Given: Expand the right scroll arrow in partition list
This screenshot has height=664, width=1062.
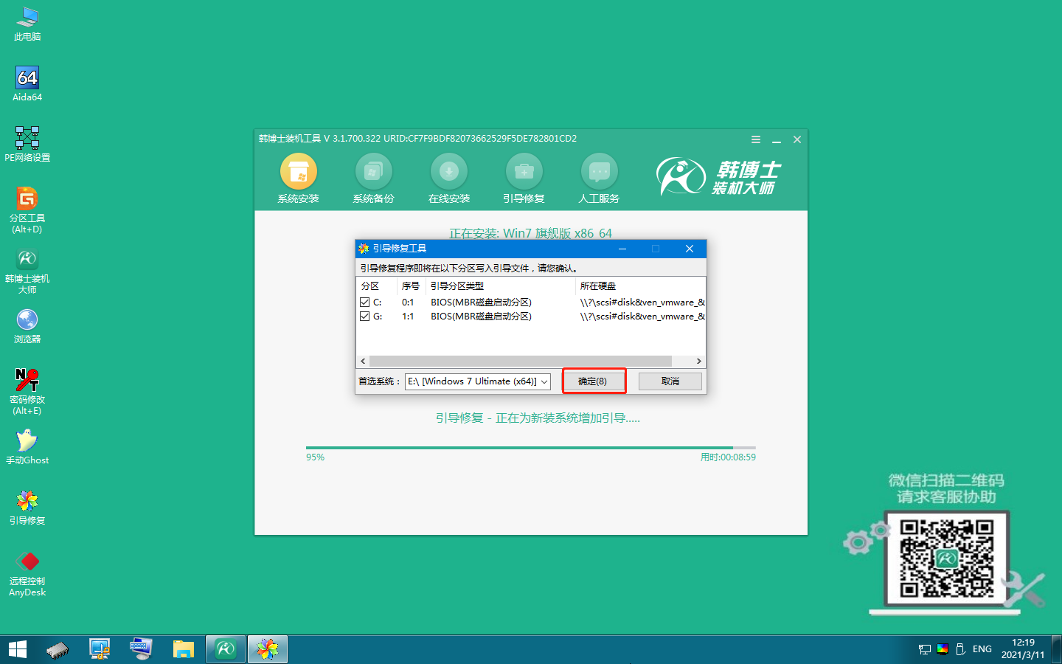Looking at the screenshot, I should (698, 361).
